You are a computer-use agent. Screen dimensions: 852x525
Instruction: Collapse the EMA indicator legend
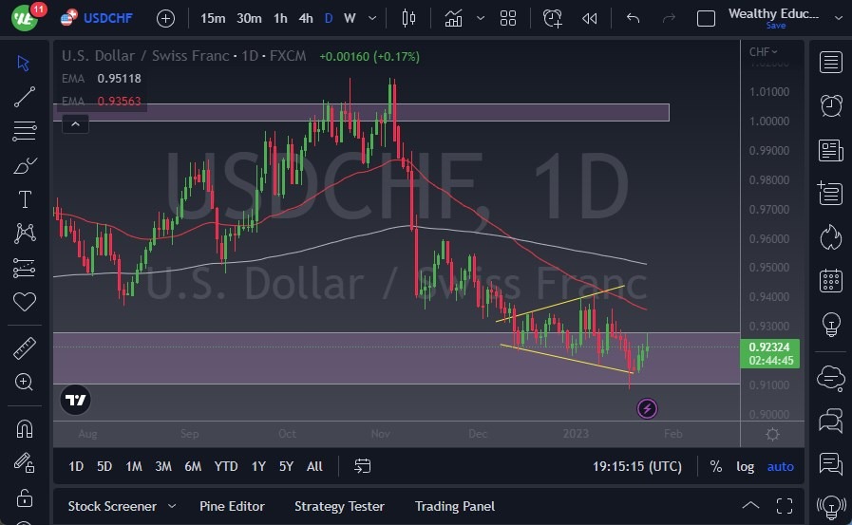(74, 122)
